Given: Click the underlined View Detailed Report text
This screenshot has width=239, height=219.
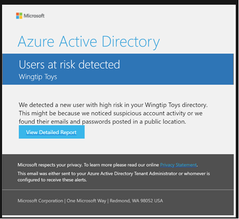Looking at the screenshot, I should point(51,132).
